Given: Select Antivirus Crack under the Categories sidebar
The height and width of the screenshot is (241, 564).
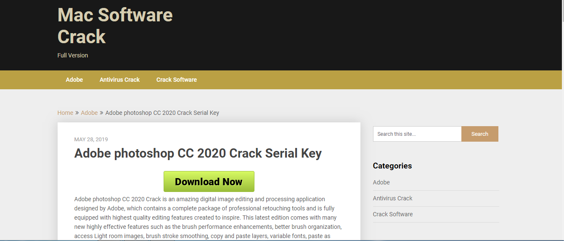Looking at the screenshot, I should pos(393,198).
